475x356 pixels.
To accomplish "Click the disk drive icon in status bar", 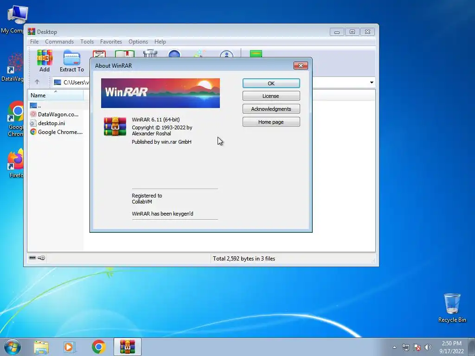I will pyautogui.click(x=32, y=258).
